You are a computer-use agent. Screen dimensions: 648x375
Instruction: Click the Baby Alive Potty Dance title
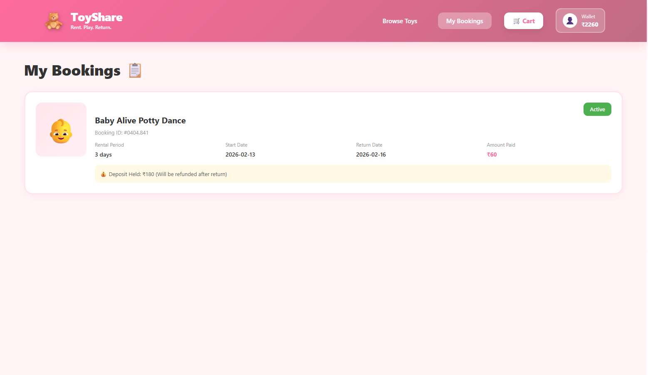point(140,121)
